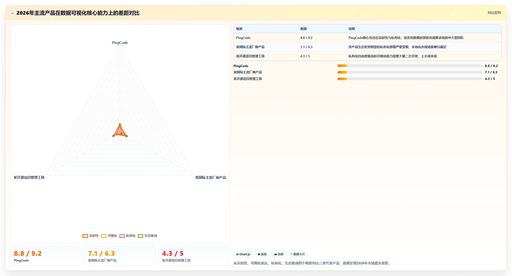Image resolution: width=512 pixels, height=276 pixels.
Task: Click the 某开源项目管理工具 axis label on the radar chart
Action: 29,178
